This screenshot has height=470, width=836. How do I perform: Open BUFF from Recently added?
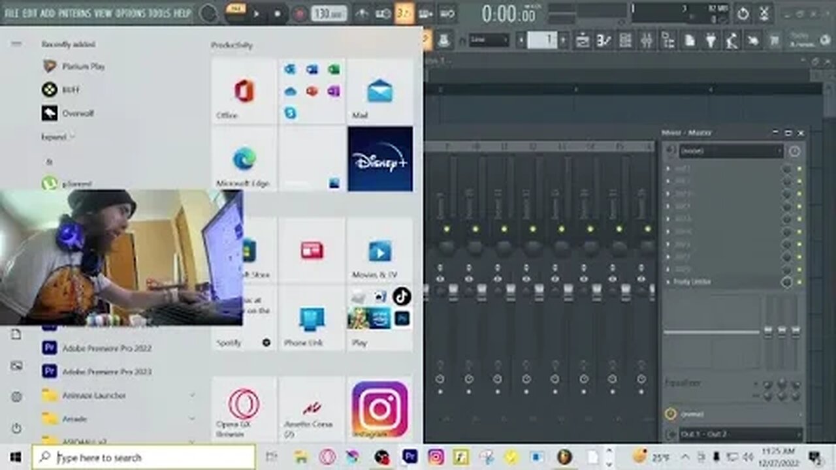click(x=61, y=90)
